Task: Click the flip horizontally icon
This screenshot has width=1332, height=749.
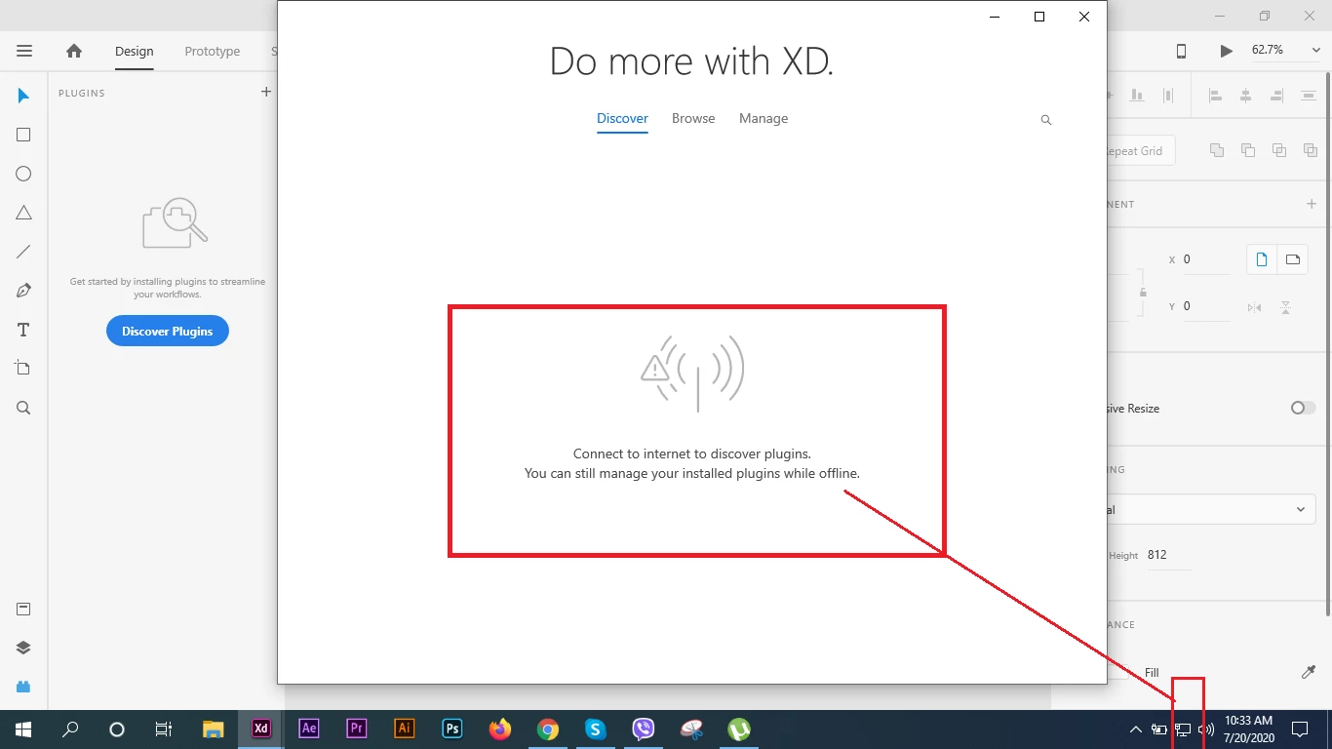Action: coord(1254,308)
